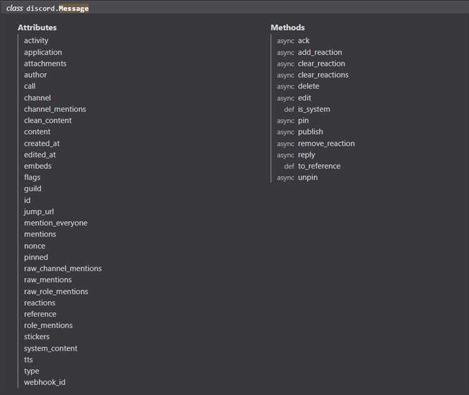Image resolution: width=469 pixels, height=395 pixels.
Task: Go to the webhook_id attribute
Action: pyautogui.click(x=44, y=382)
